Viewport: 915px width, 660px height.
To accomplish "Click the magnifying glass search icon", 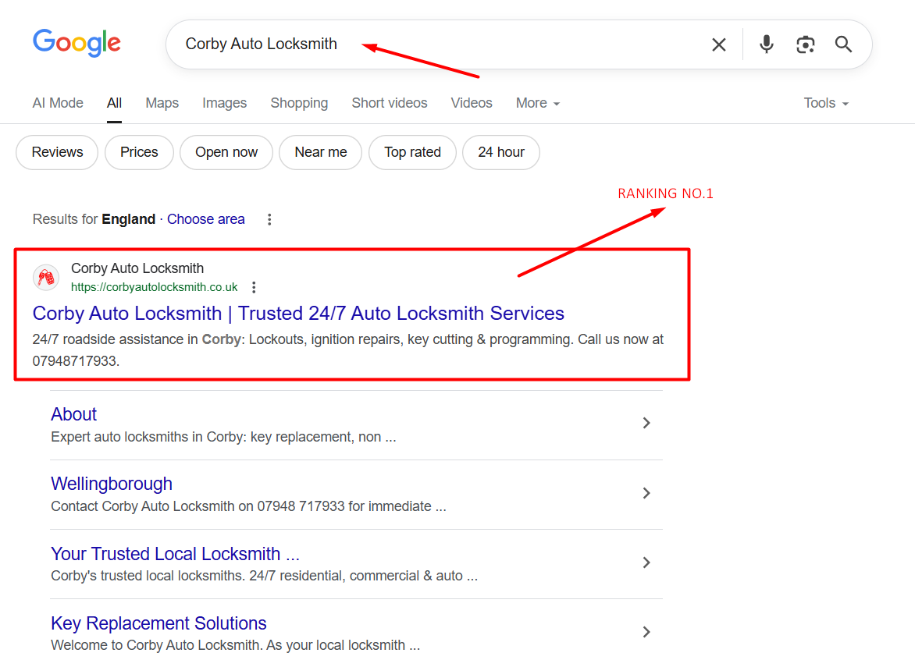I will coord(843,44).
